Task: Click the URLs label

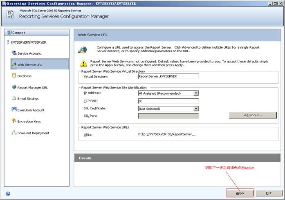Action: pyautogui.click(x=88, y=135)
